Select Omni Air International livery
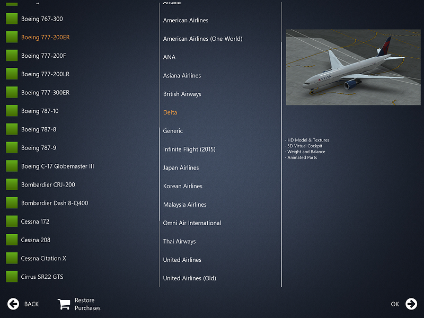This screenshot has width=424, height=318. [192, 223]
